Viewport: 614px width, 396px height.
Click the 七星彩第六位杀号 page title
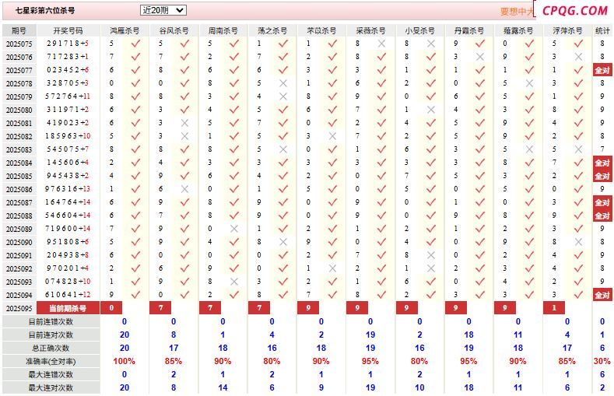45,11
